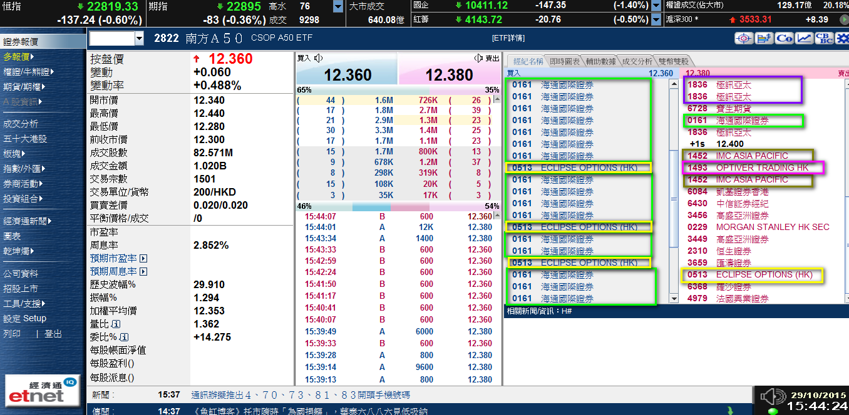
Task: Click the stock code input field
Action: coord(111,39)
